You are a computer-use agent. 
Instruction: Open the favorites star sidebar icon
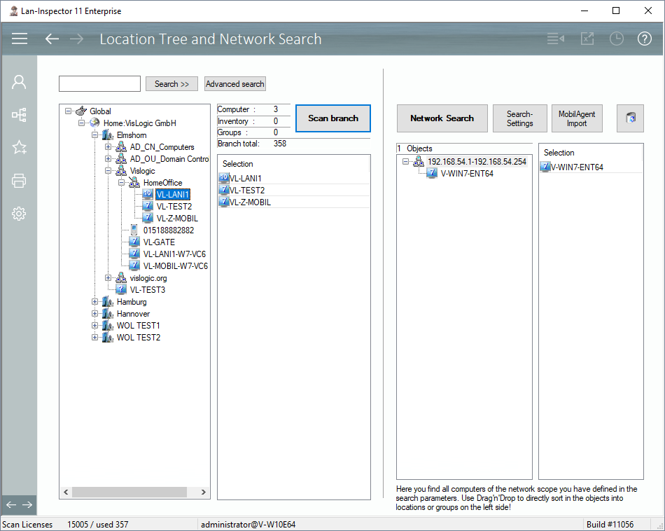click(x=19, y=148)
